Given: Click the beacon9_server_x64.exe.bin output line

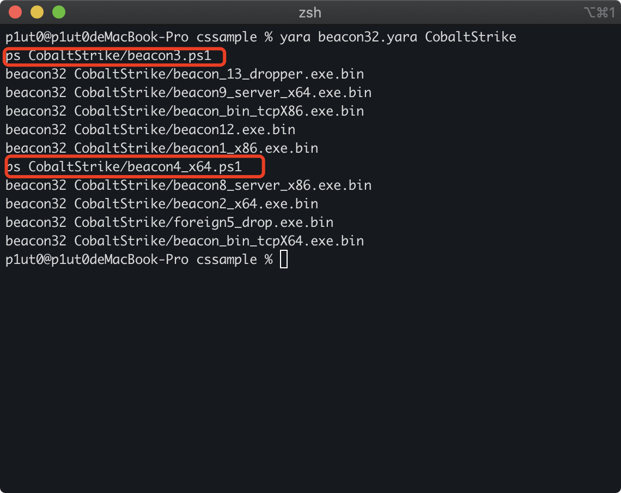Looking at the screenshot, I should click(x=188, y=93).
